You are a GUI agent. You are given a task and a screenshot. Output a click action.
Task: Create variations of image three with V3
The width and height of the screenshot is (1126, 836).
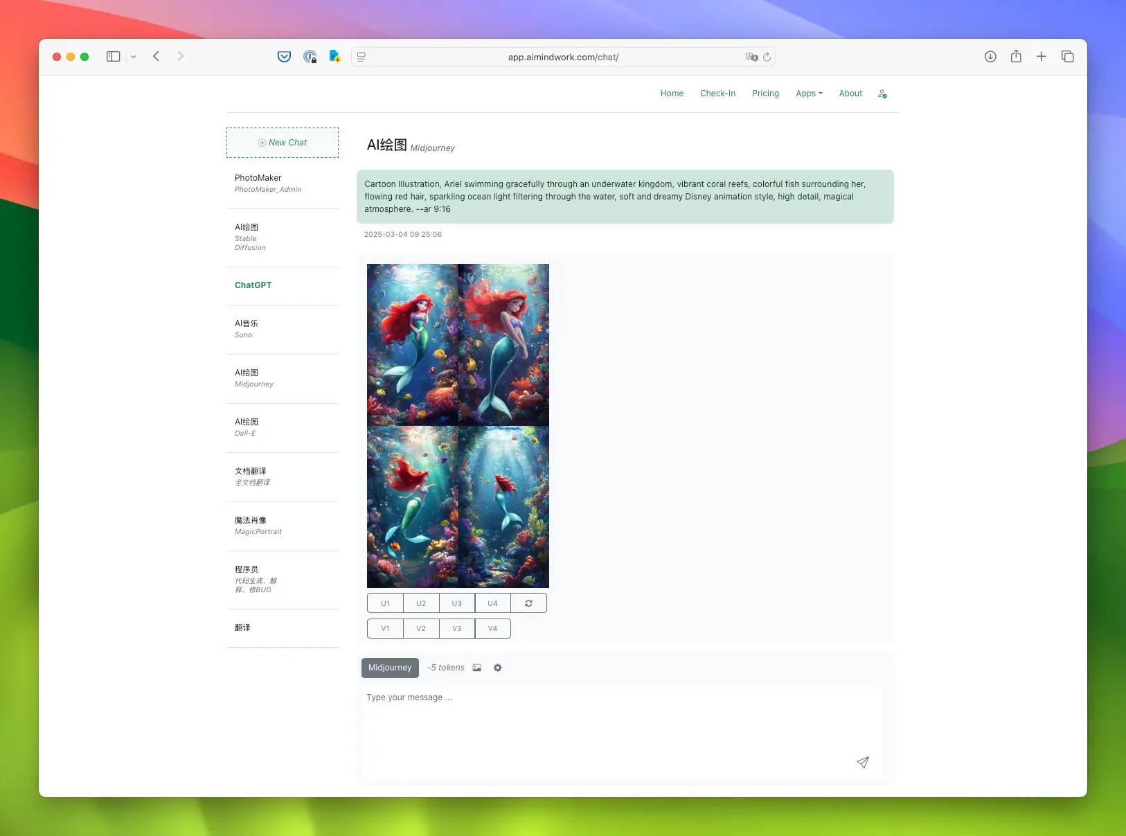pyautogui.click(x=457, y=628)
